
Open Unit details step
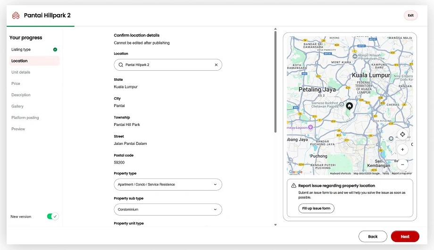pyautogui.click(x=21, y=72)
